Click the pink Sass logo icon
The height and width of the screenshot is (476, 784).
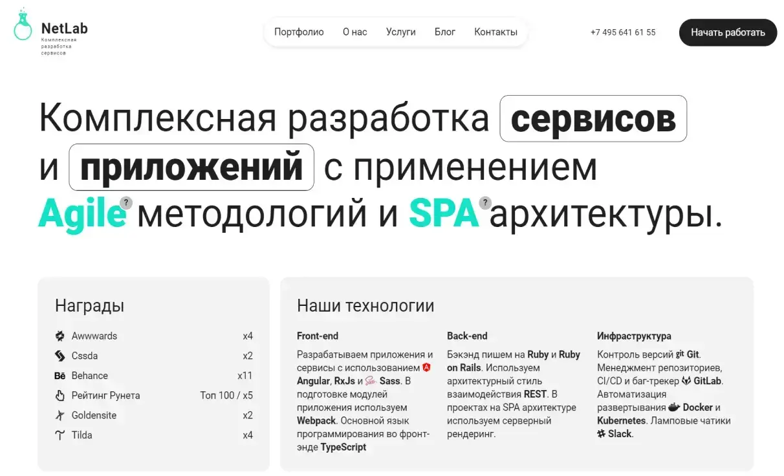[x=371, y=381]
